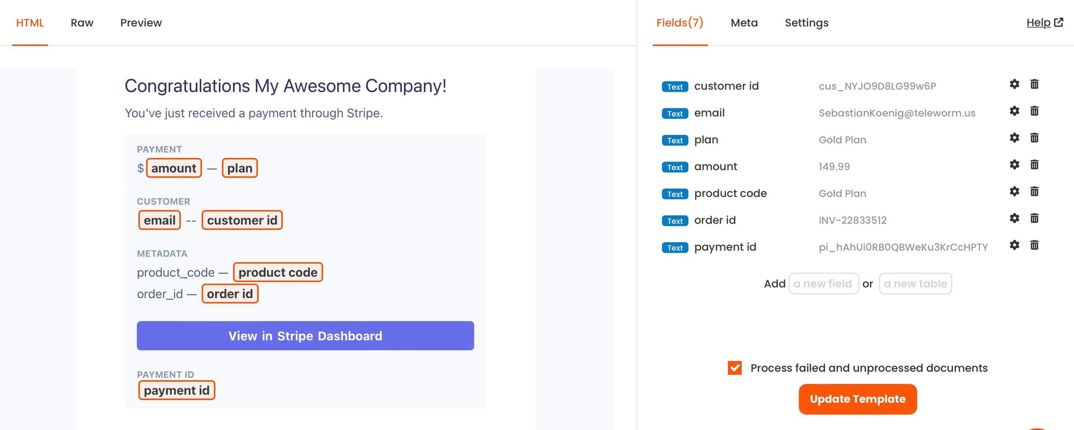Open settings gear for payment id field
Image resolution: width=1074 pixels, height=430 pixels.
point(1014,245)
